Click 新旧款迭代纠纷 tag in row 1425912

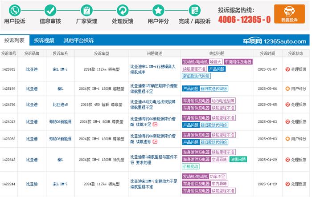tap(196, 76)
